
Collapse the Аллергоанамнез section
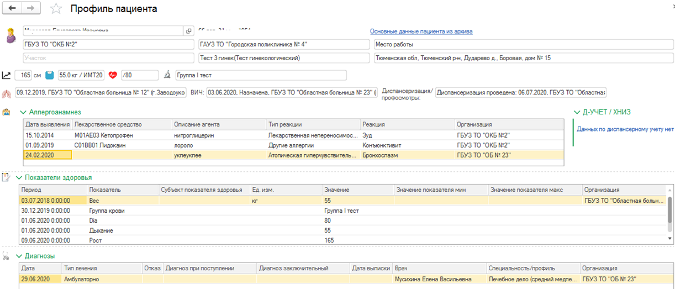23,112
